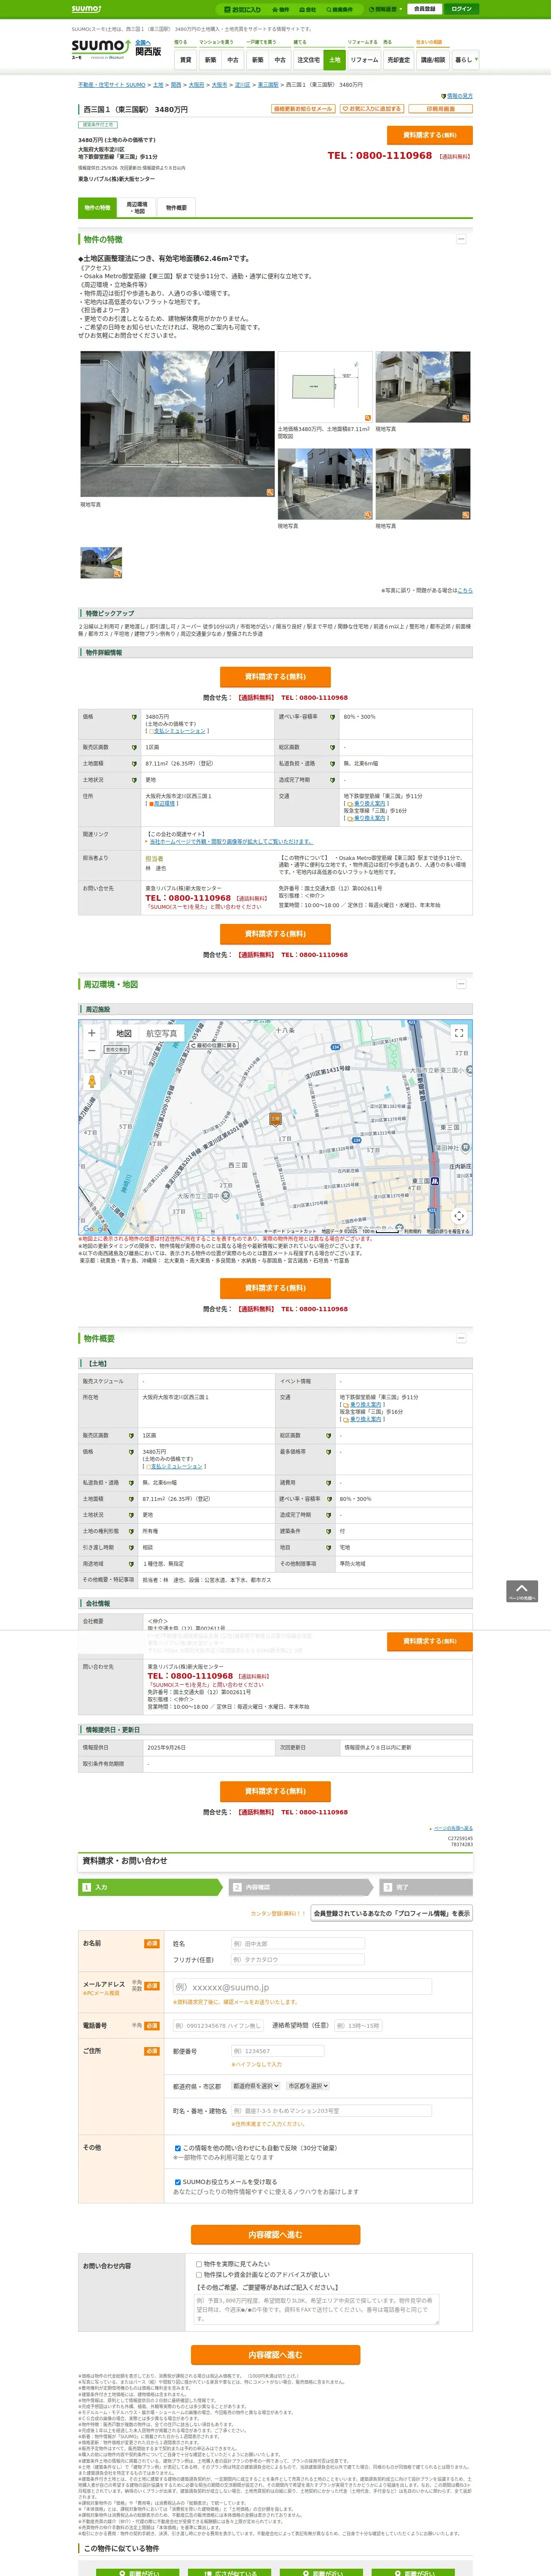Image resolution: width=551 pixels, height=2576 pixels.
Task: Open the 市区郡を選択 dropdown
Action: 308,2086
